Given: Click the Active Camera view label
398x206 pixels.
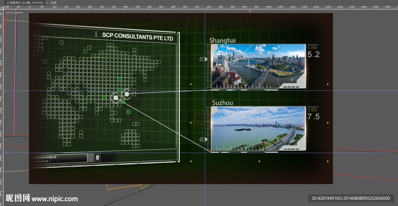Looking at the screenshot, I should (x=14, y=12).
